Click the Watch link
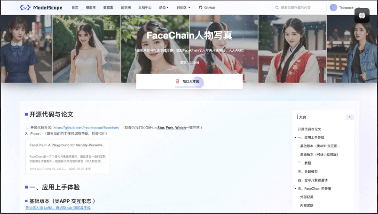This screenshot has width=378, height=214. [x=181, y=128]
